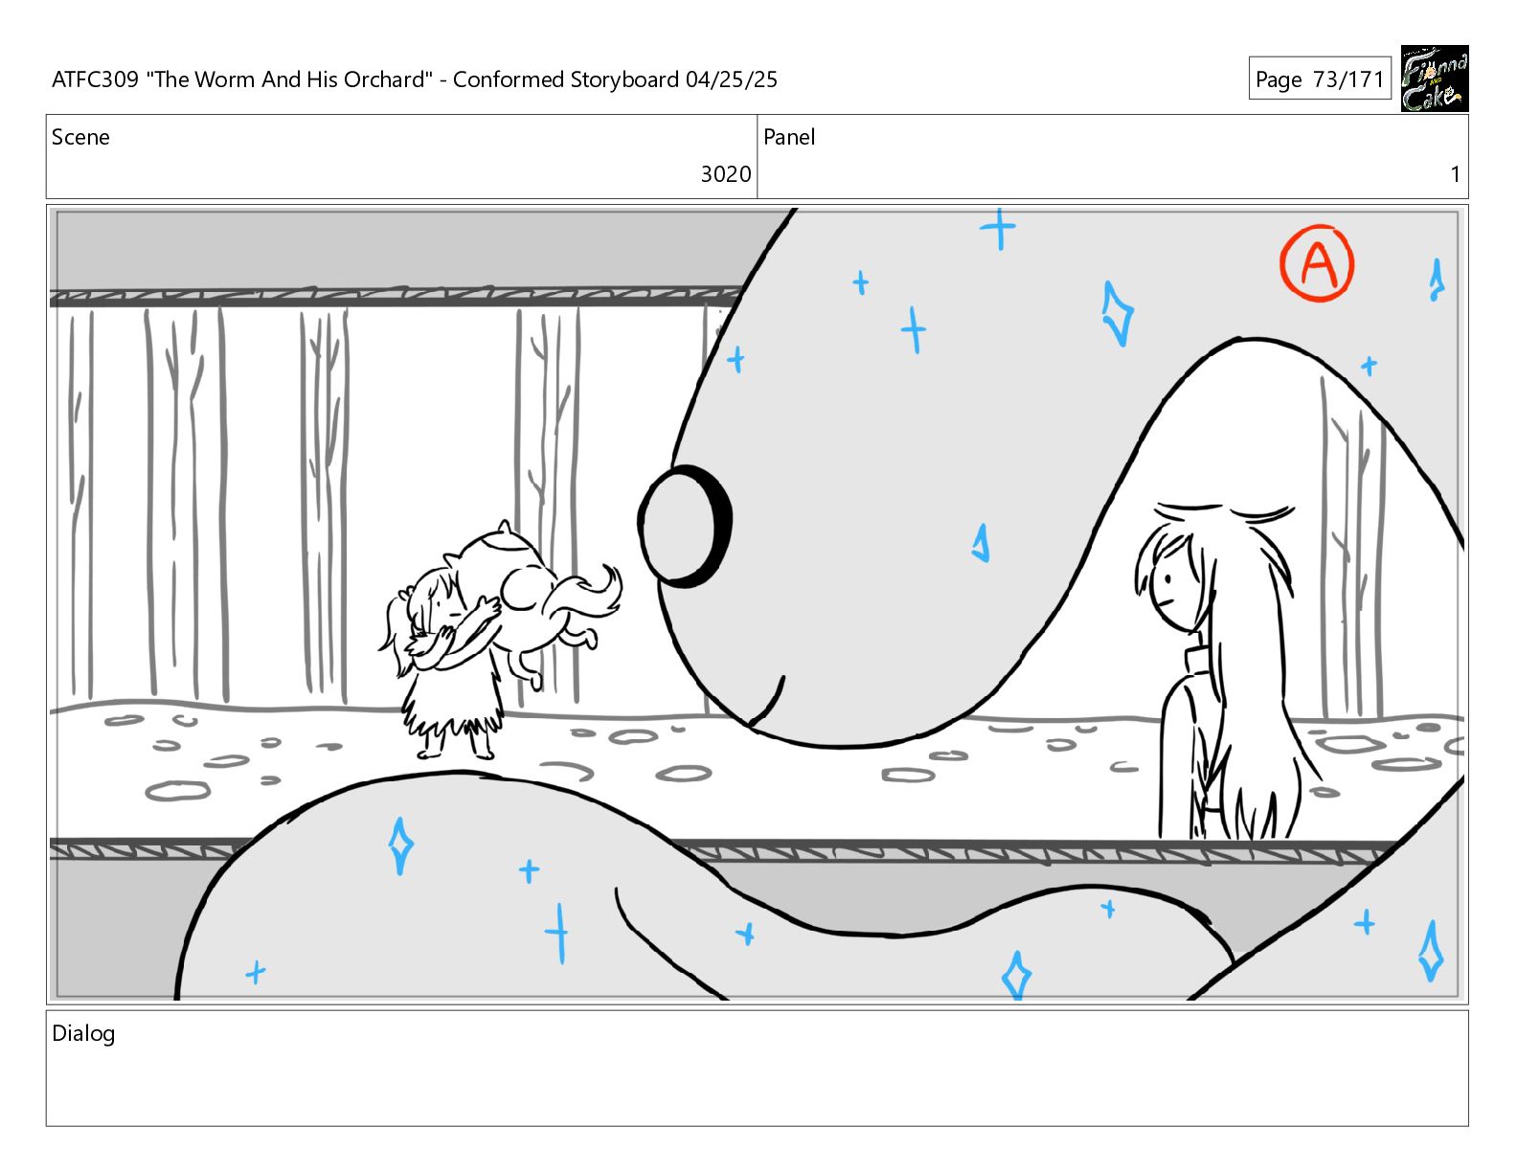Image resolution: width=1517 pixels, height=1172 pixels.
Task: Click the Panel label
Action: (x=789, y=137)
